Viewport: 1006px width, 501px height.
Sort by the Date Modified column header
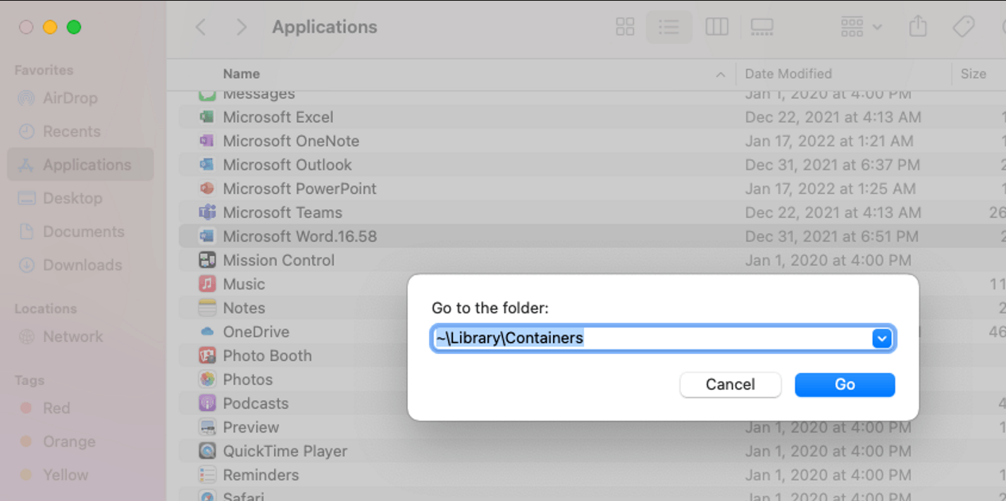[788, 74]
